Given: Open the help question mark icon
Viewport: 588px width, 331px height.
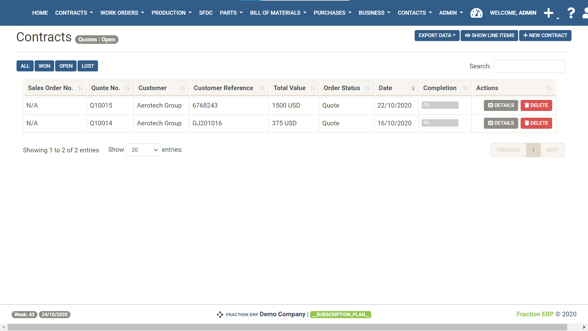Looking at the screenshot, I should (x=571, y=13).
